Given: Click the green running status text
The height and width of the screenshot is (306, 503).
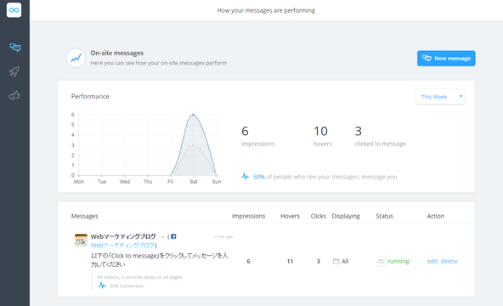Looking at the screenshot, I should pyautogui.click(x=398, y=261).
